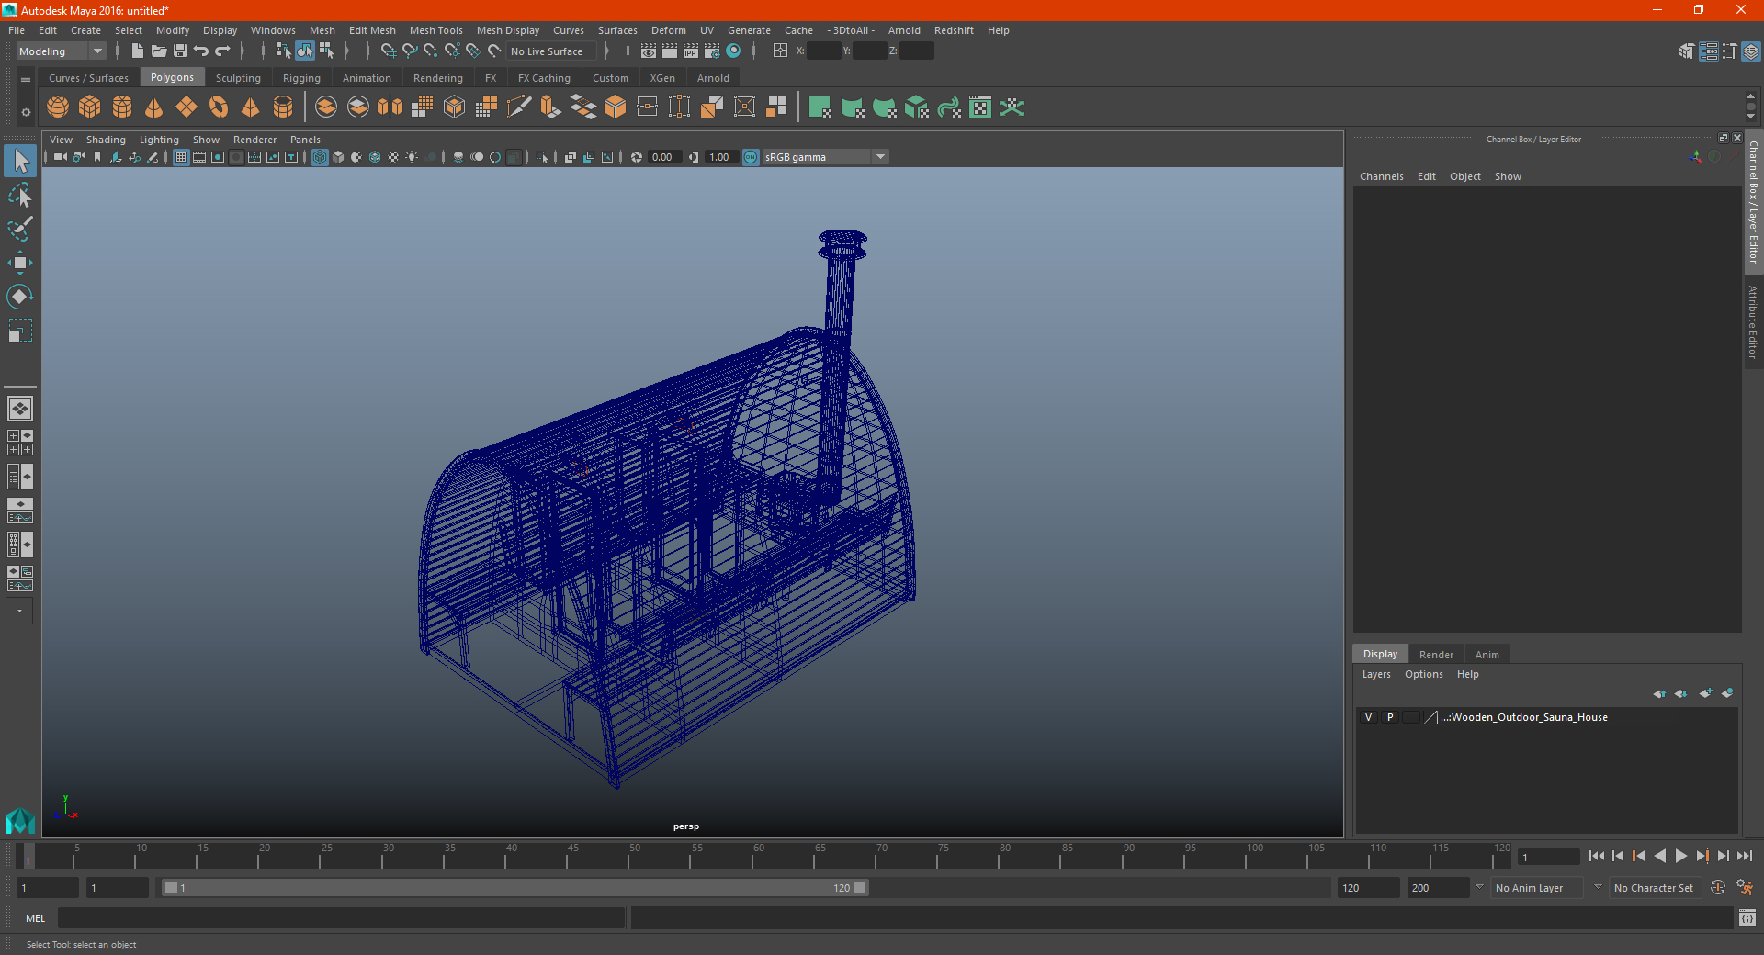Click the range slider end handle at 120

859,888
